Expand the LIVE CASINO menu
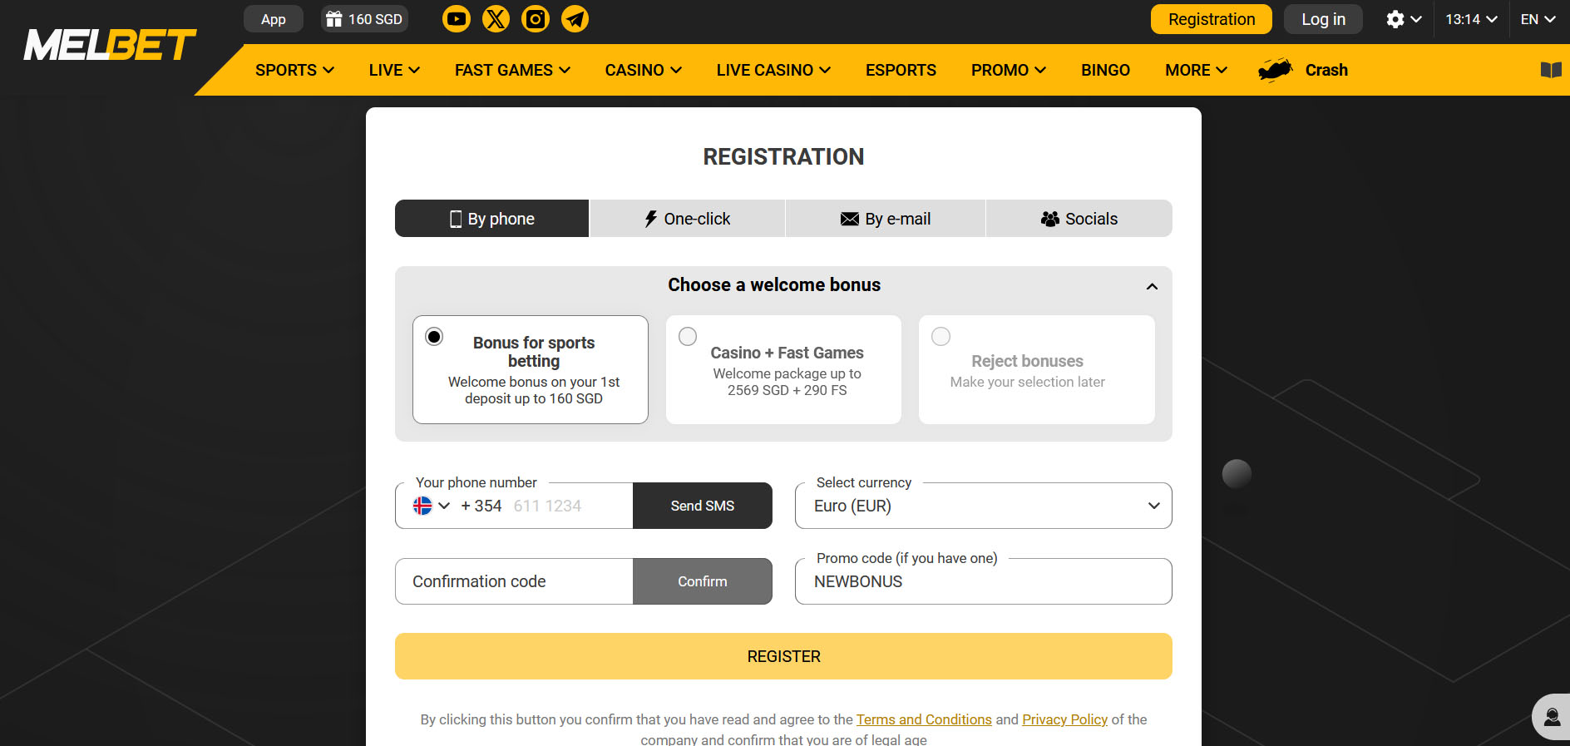This screenshot has width=1570, height=746. tap(773, 70)
